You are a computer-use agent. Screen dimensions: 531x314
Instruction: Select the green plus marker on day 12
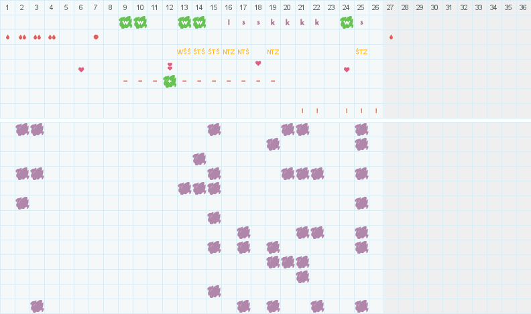170,81
